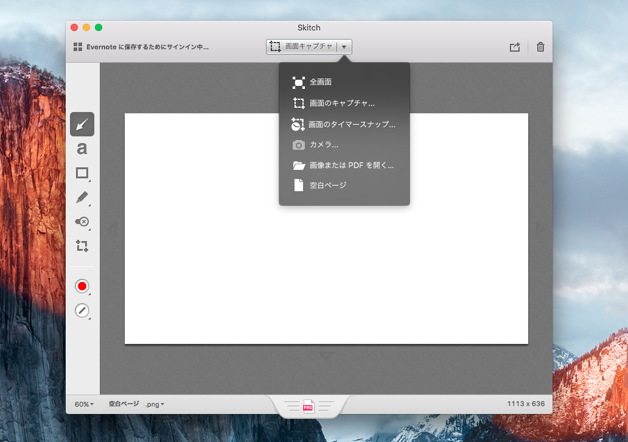Select the Marker highlighter tool

click(x=82, y=197)
